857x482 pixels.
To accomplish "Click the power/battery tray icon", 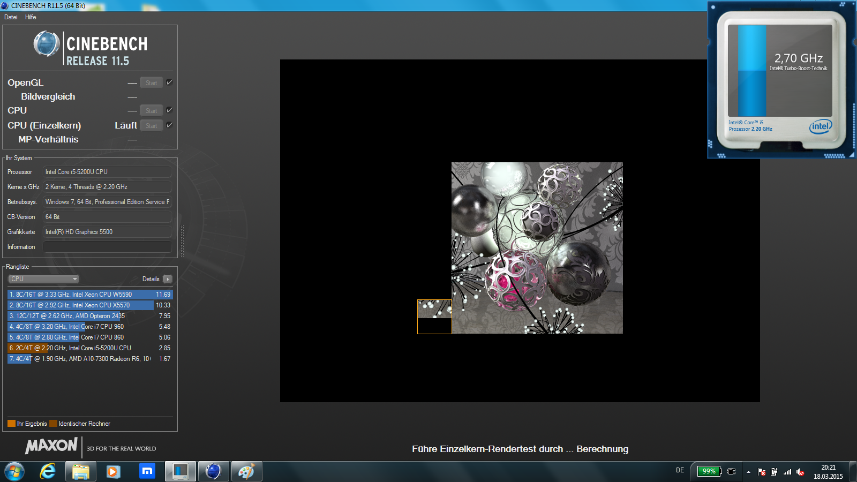I will pos(774,472).
